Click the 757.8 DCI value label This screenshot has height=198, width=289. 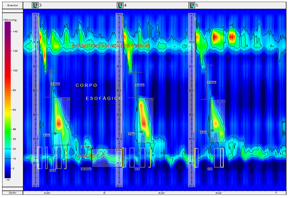tap(220, 101)
